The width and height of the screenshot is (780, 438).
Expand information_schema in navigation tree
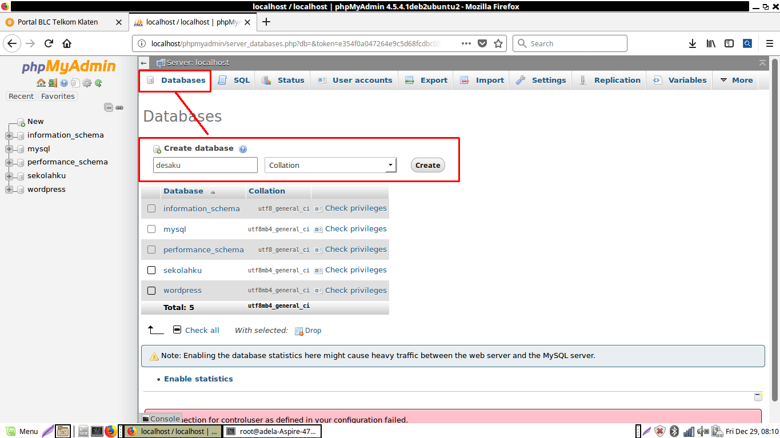[9, 135]
